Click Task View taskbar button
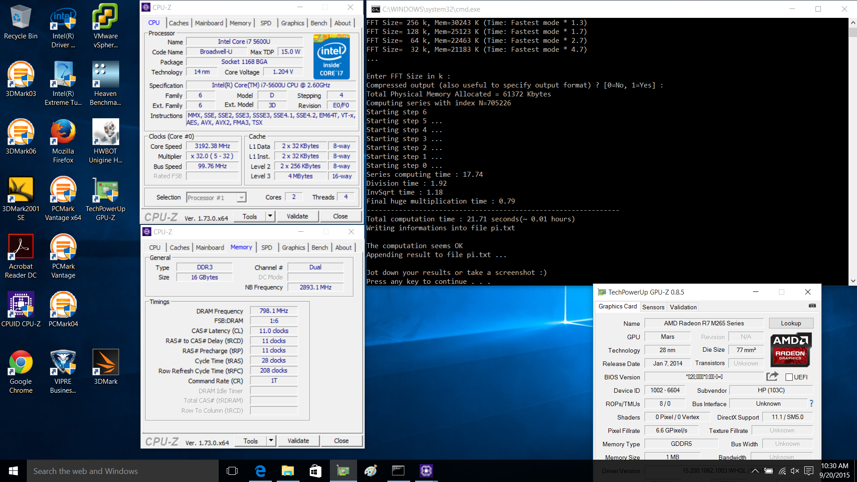Screen dimensions: 857x482 [232, 471]
